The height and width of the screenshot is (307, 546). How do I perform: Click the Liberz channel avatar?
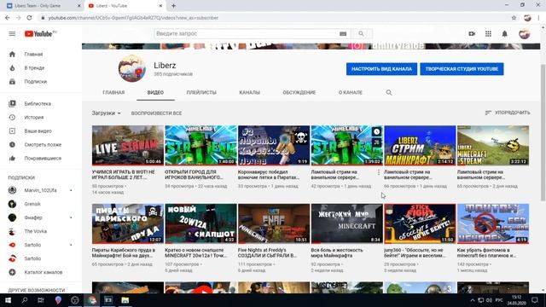click(132, 68)
